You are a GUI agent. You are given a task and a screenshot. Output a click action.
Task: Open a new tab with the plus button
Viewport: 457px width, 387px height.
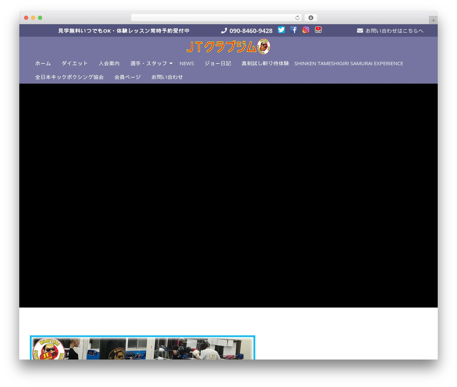coord(433,20)
